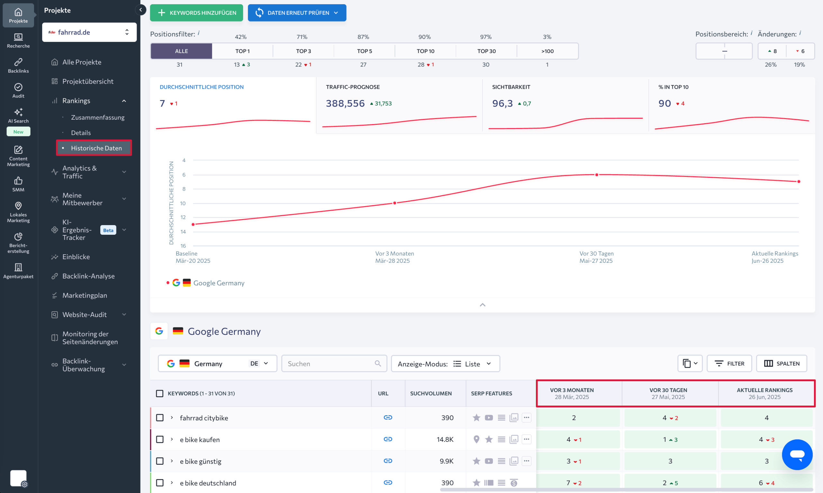Check the e bike kaufen row checkbox
This screenshot has height=493, width=823.
160,439
